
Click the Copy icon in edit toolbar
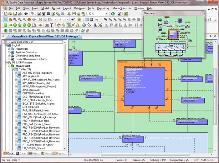[45, 19]
